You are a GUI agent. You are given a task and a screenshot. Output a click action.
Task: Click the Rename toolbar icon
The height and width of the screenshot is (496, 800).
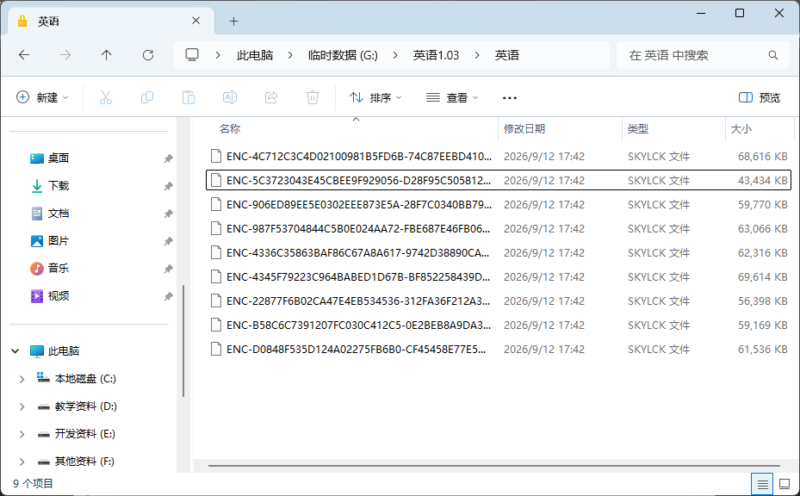[230, 97]
